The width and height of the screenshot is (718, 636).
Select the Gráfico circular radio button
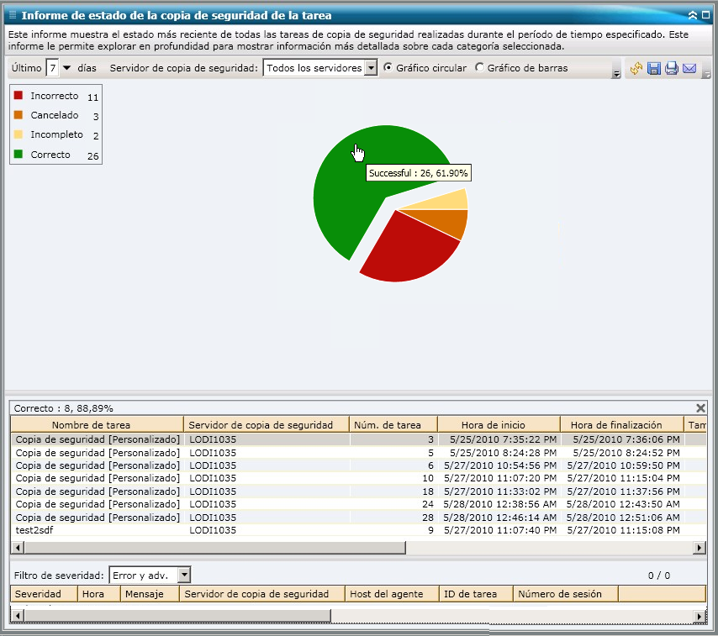pos(388,67)
